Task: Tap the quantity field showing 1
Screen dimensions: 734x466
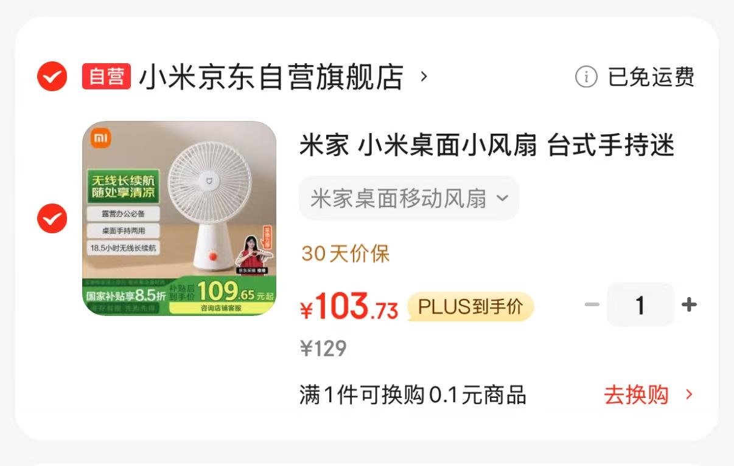Action: [640, 305]
